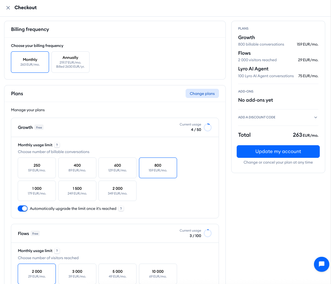Select Monthly billing frequency
Viewport: 331px width, 284px height.
[x=30, y=62]
